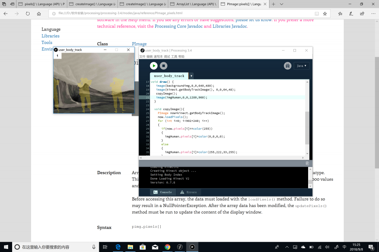Click the browser page vertical scrollbar

coord(377,113)
